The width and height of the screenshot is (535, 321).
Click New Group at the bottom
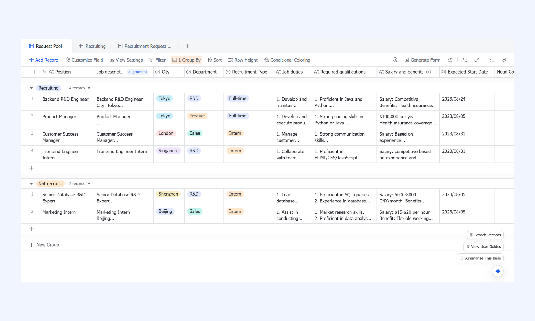pos(44,245)
